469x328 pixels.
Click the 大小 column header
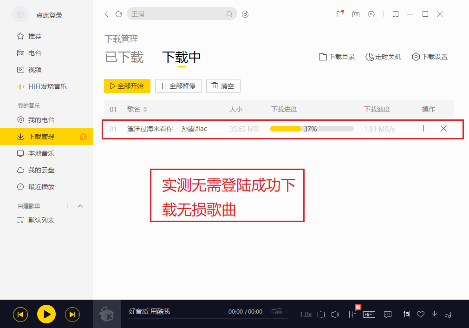point(236,109)
